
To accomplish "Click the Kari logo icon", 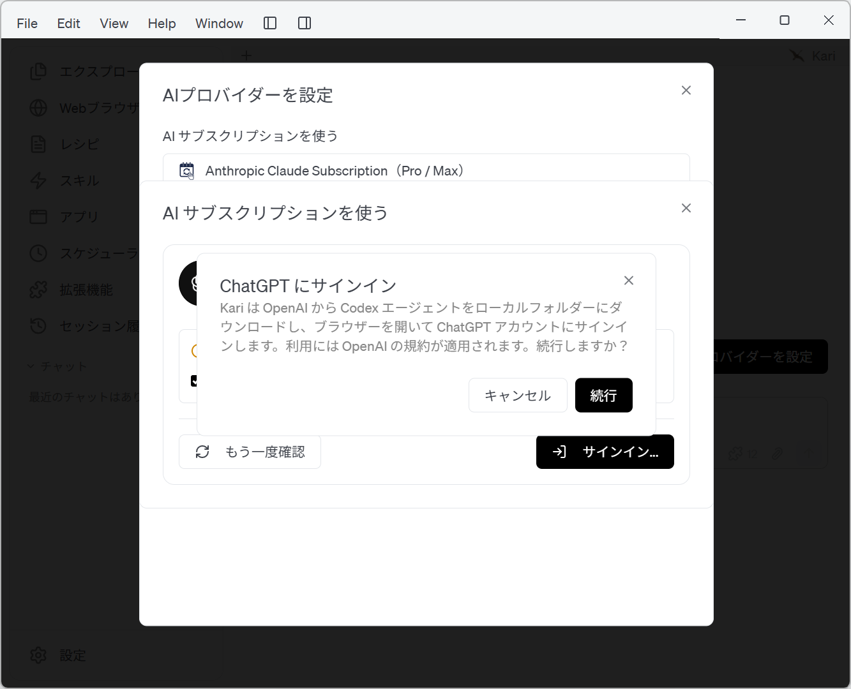I will coord(797,56).
